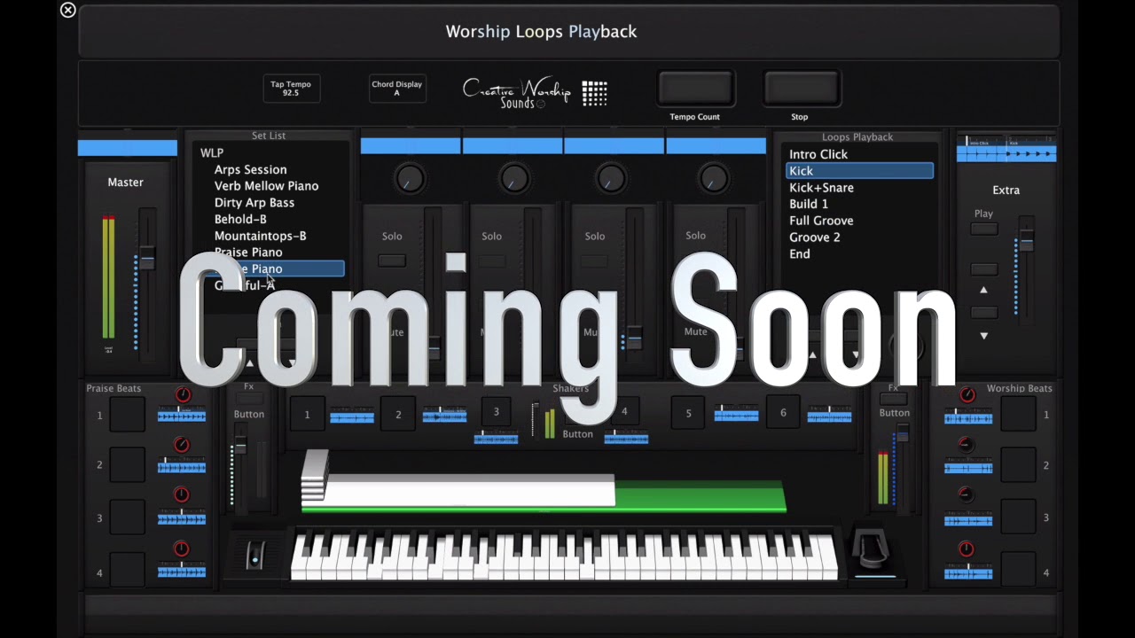Click the red knob beside Worship Beats title
This screenshot has width=1135, height=638.
[x=967, y=394]
